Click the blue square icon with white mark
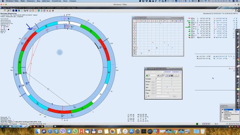This screenshot has width=240, height=135. pyautogui.click(x=13, y=10)
